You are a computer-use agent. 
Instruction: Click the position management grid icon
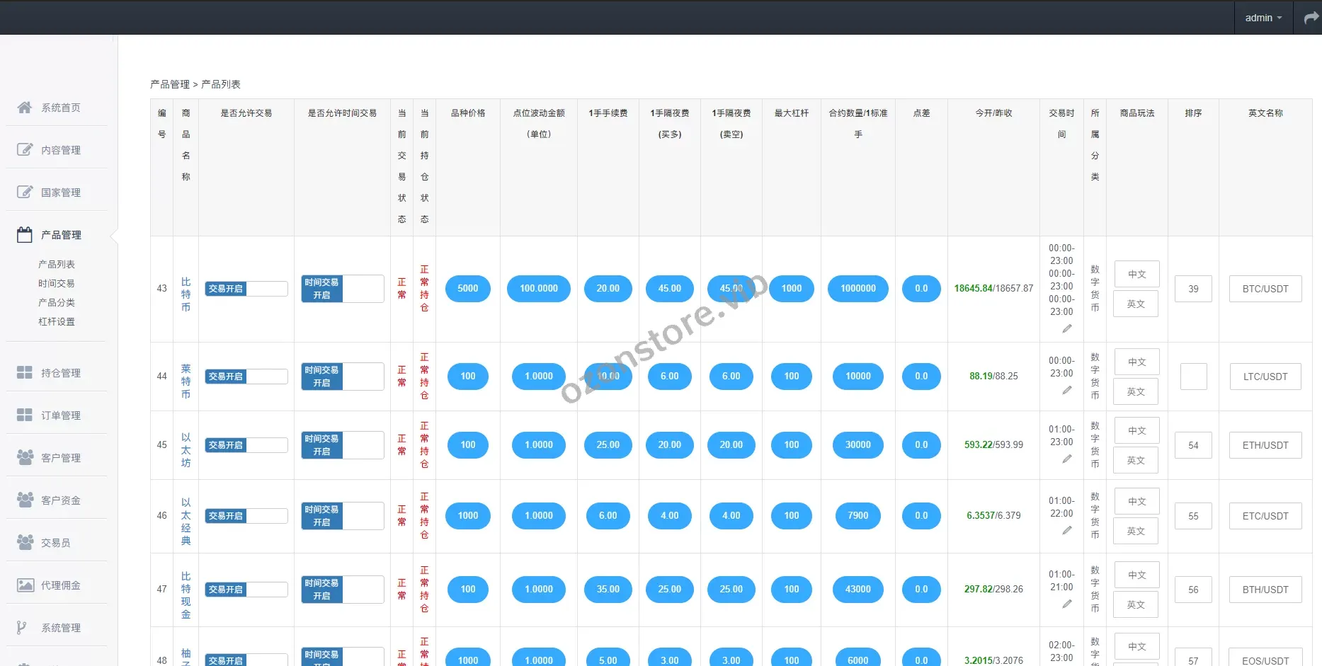tap(25, 373)
